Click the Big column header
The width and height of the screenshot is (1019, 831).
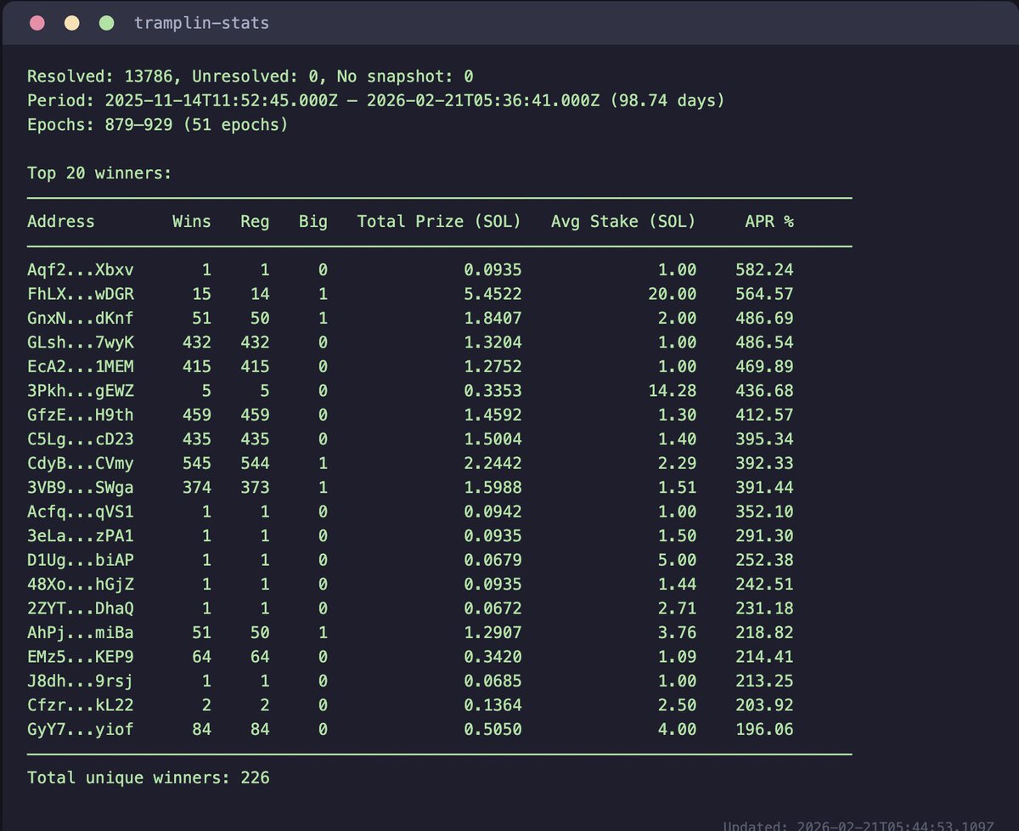(x=312, y=221)
